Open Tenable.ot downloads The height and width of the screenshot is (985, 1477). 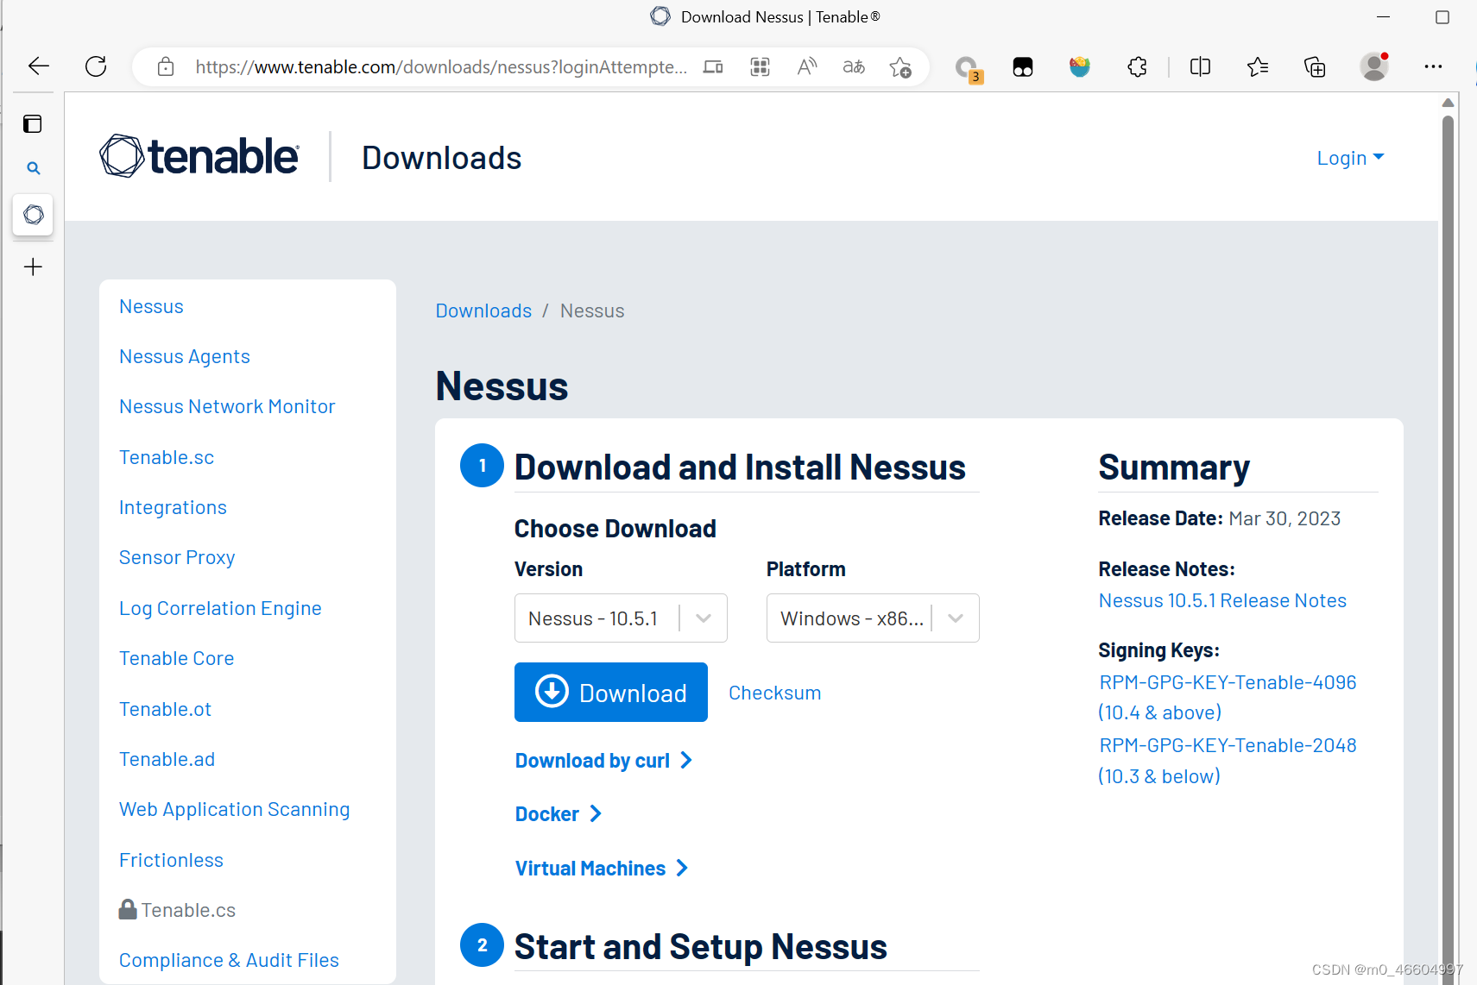(165, 710)
